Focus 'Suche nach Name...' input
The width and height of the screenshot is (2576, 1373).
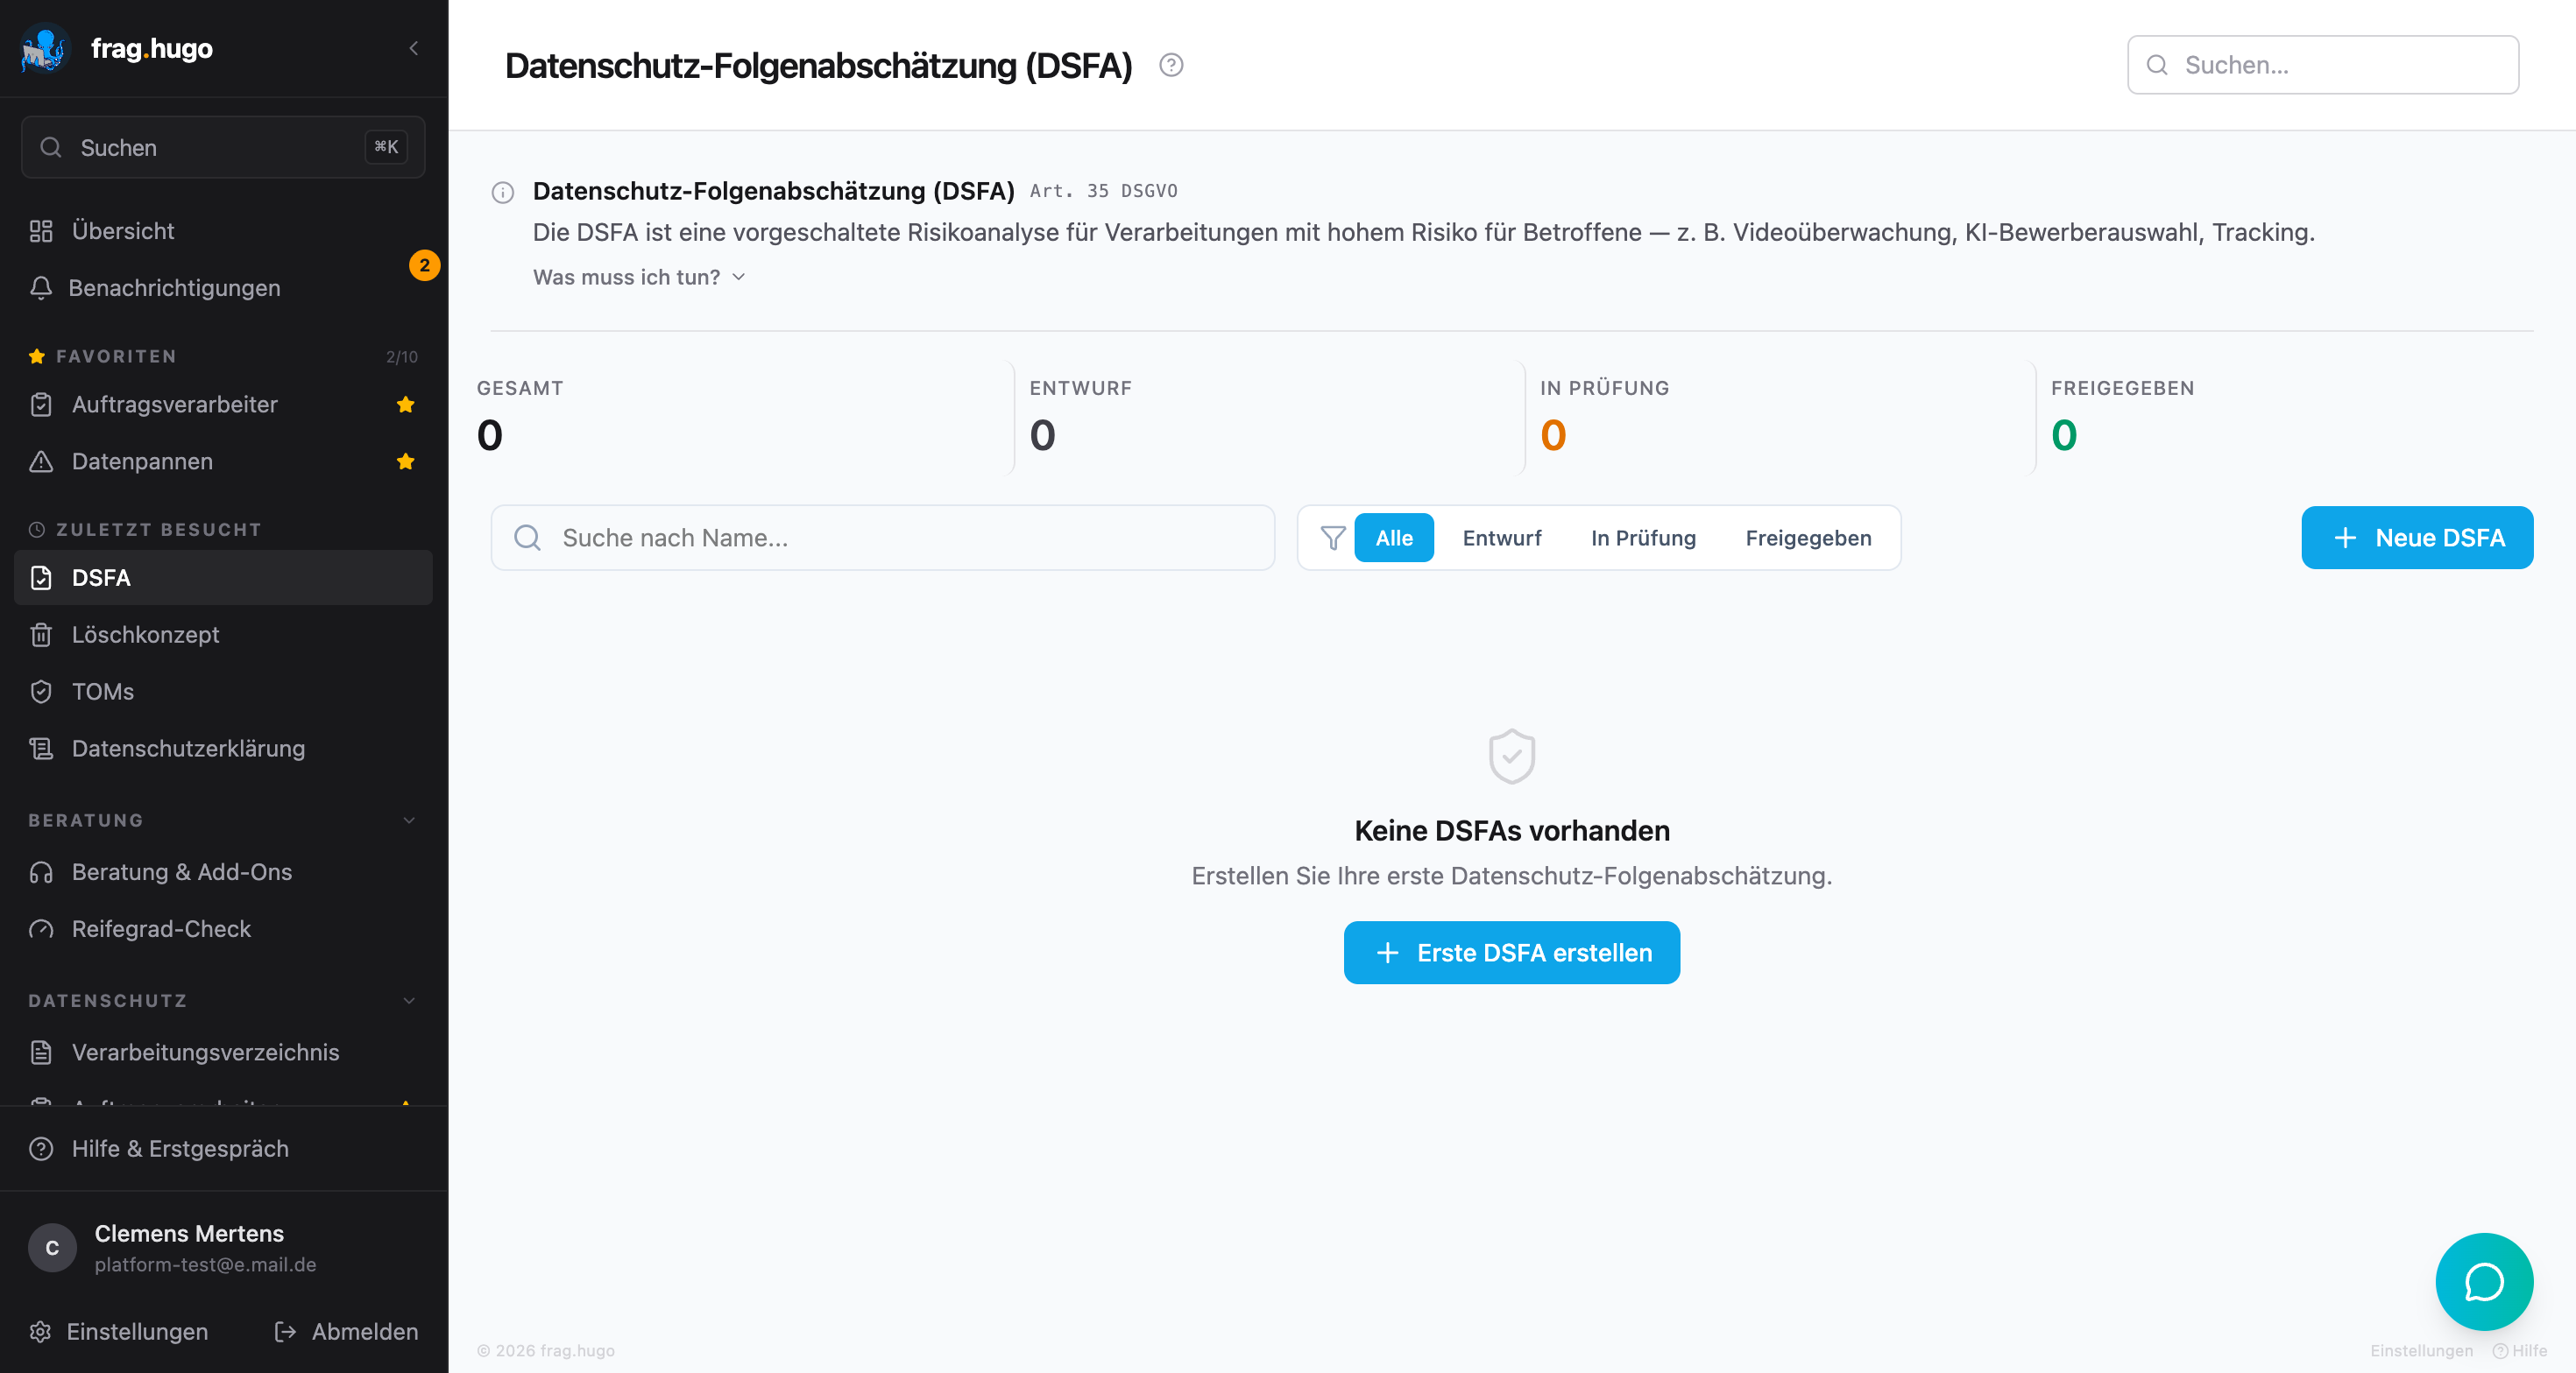pyautogui.click(x=882, y=538)
